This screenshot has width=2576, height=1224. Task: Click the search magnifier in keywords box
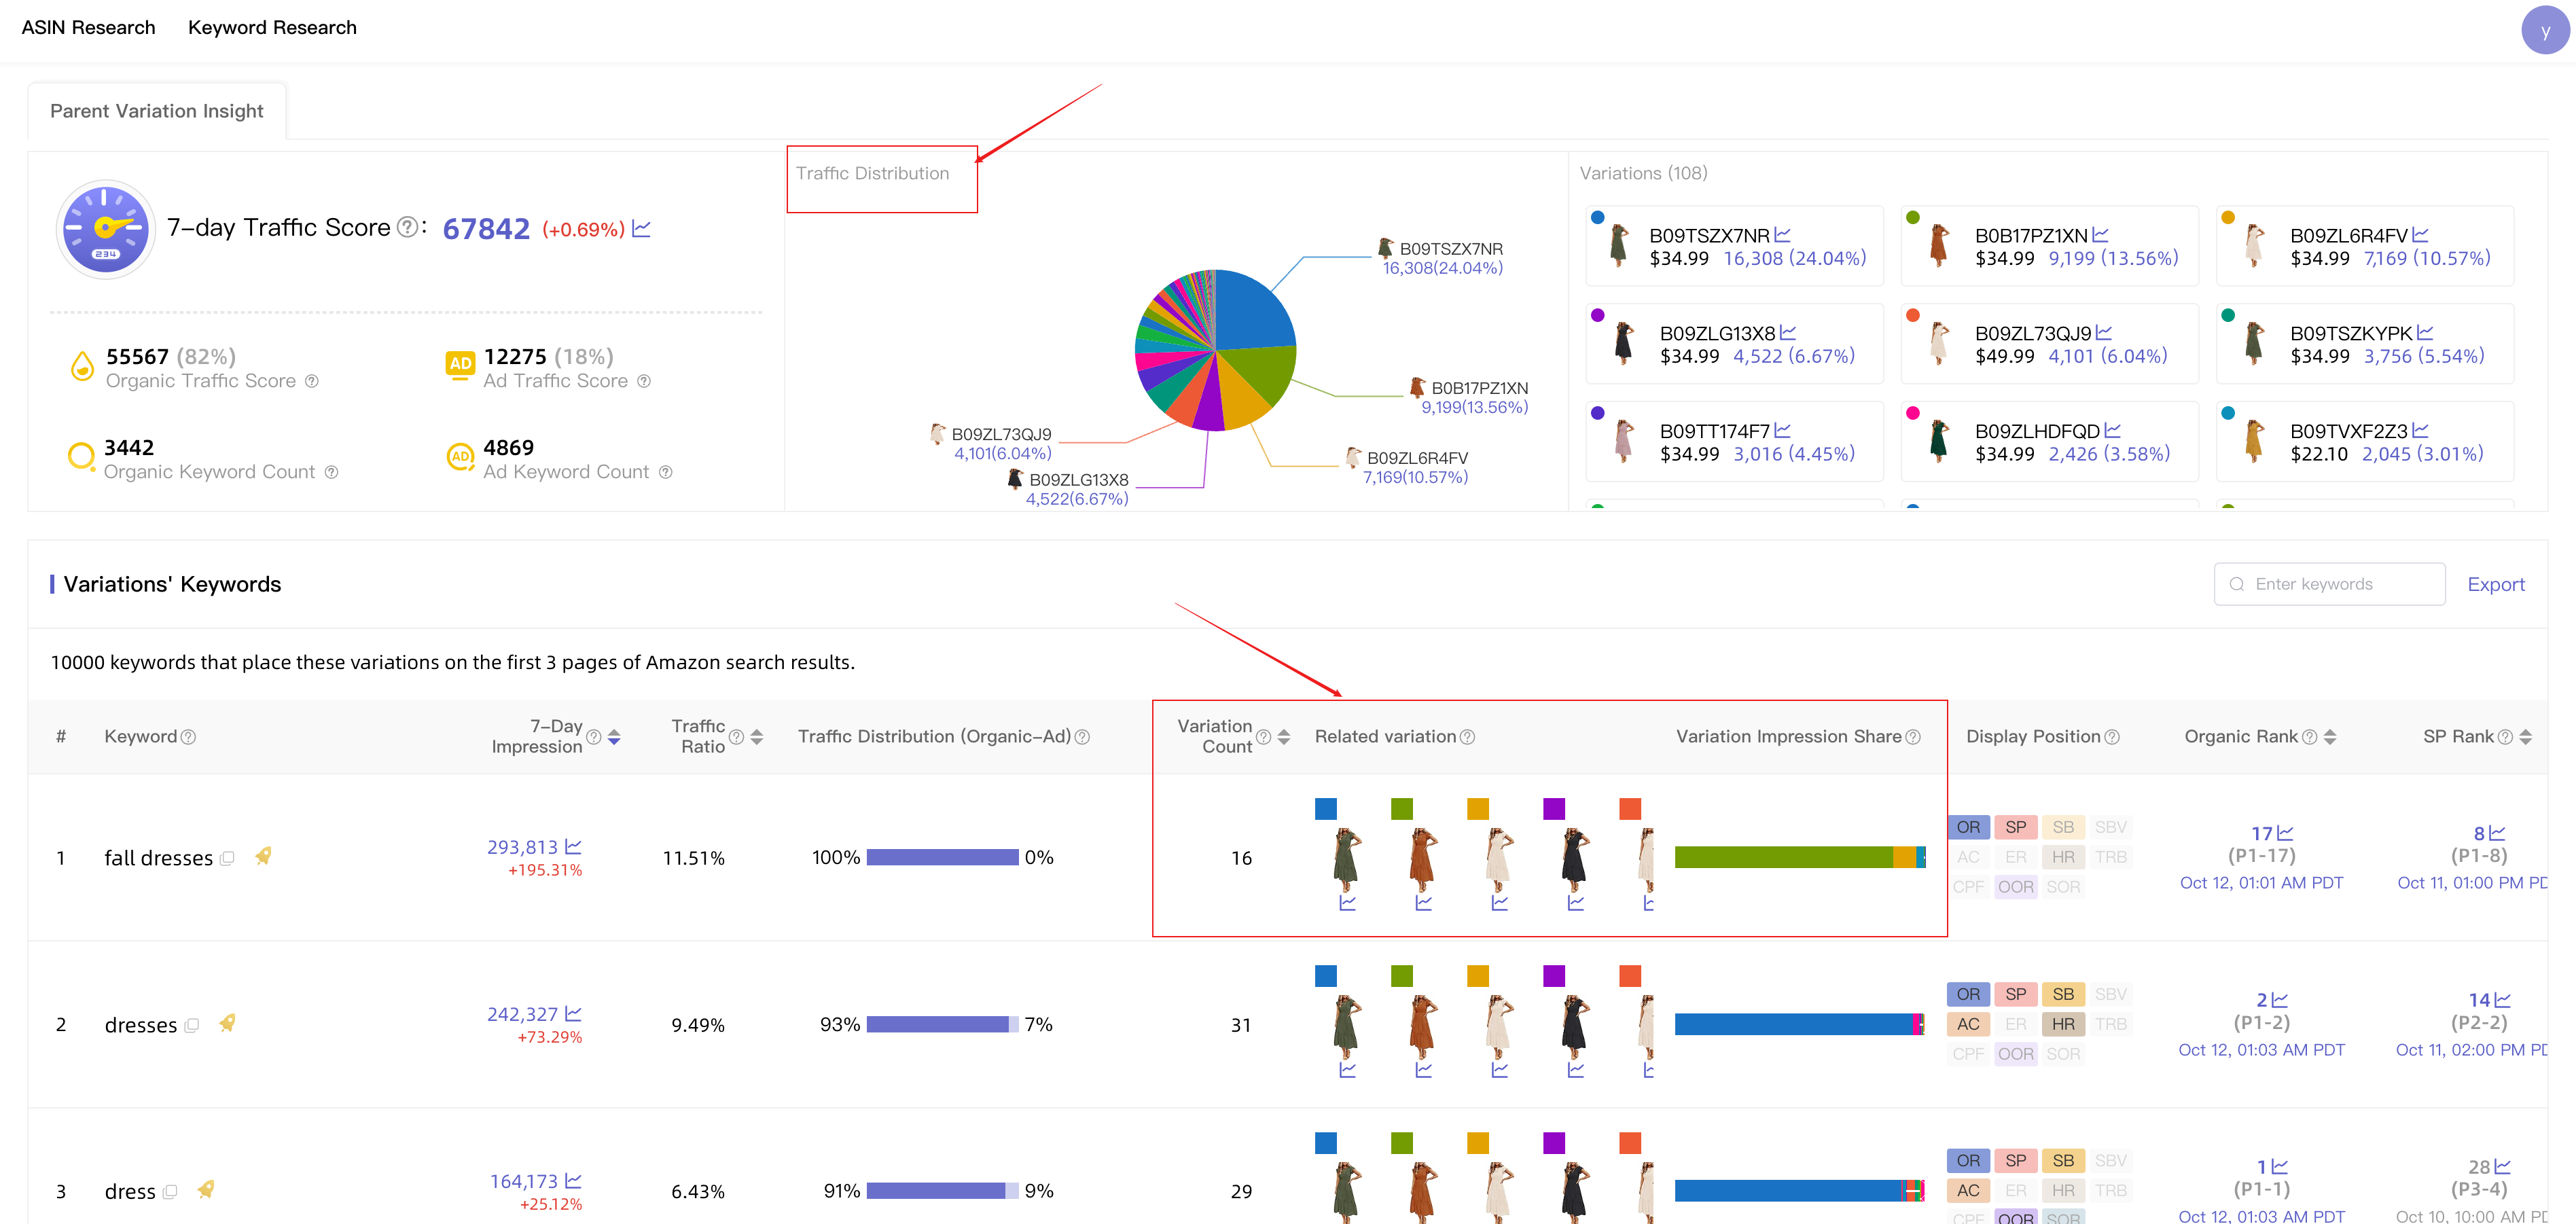click(x=2237, y=584)
